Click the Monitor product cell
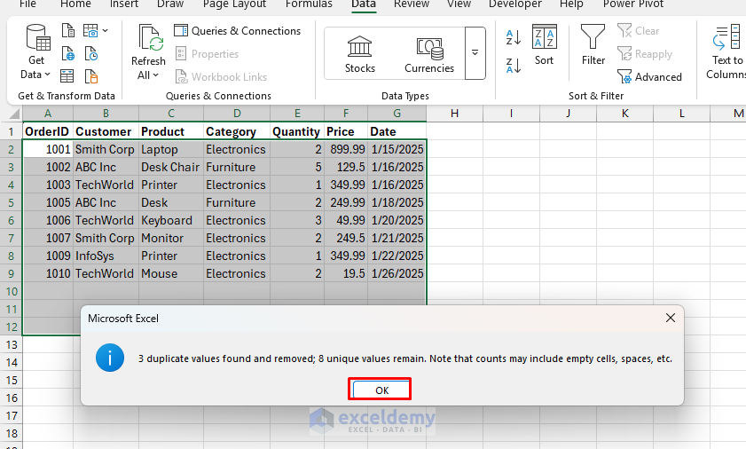This screenshot has height=449, width=746. (171, 238)
